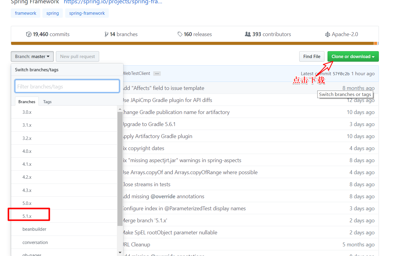Open 14 branches link
The height and width of the screenshot is (256, 396).
[121, 34]
